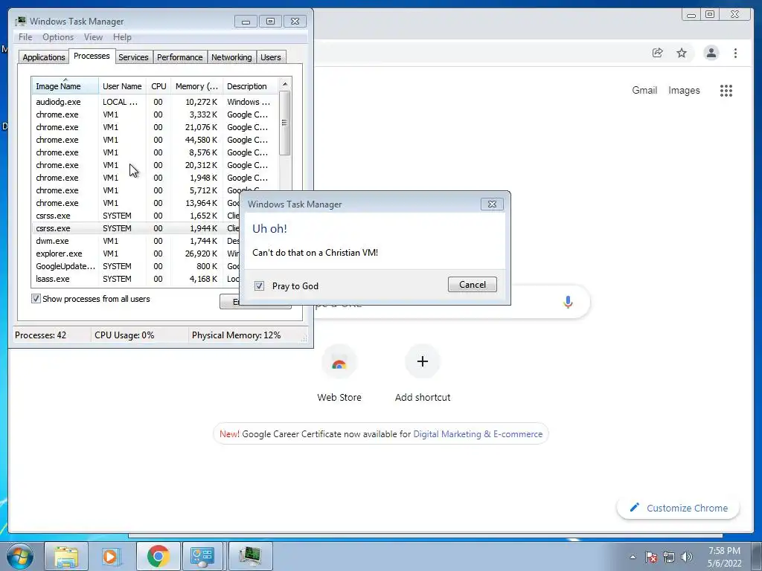The width and height of the screenshot is (762, 571).
Task: Sort processes by CPU column
Action: 159,86
